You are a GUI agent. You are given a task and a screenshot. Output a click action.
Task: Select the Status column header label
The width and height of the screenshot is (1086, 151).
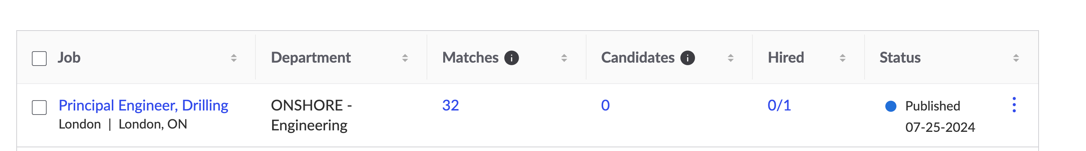900,57
